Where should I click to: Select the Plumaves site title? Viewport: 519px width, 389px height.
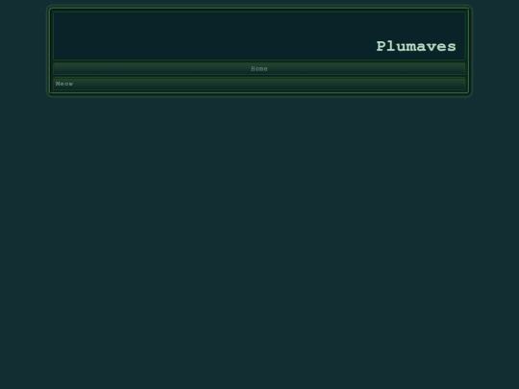coord(416,46)
